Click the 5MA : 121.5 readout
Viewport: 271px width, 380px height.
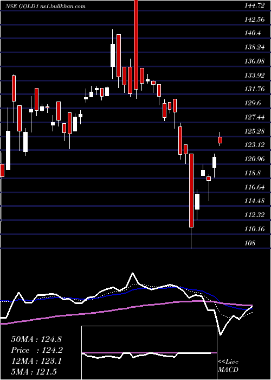point(34,372)
